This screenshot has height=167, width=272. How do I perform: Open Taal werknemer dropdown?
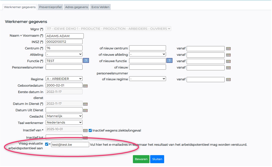[x=64, y=122]
